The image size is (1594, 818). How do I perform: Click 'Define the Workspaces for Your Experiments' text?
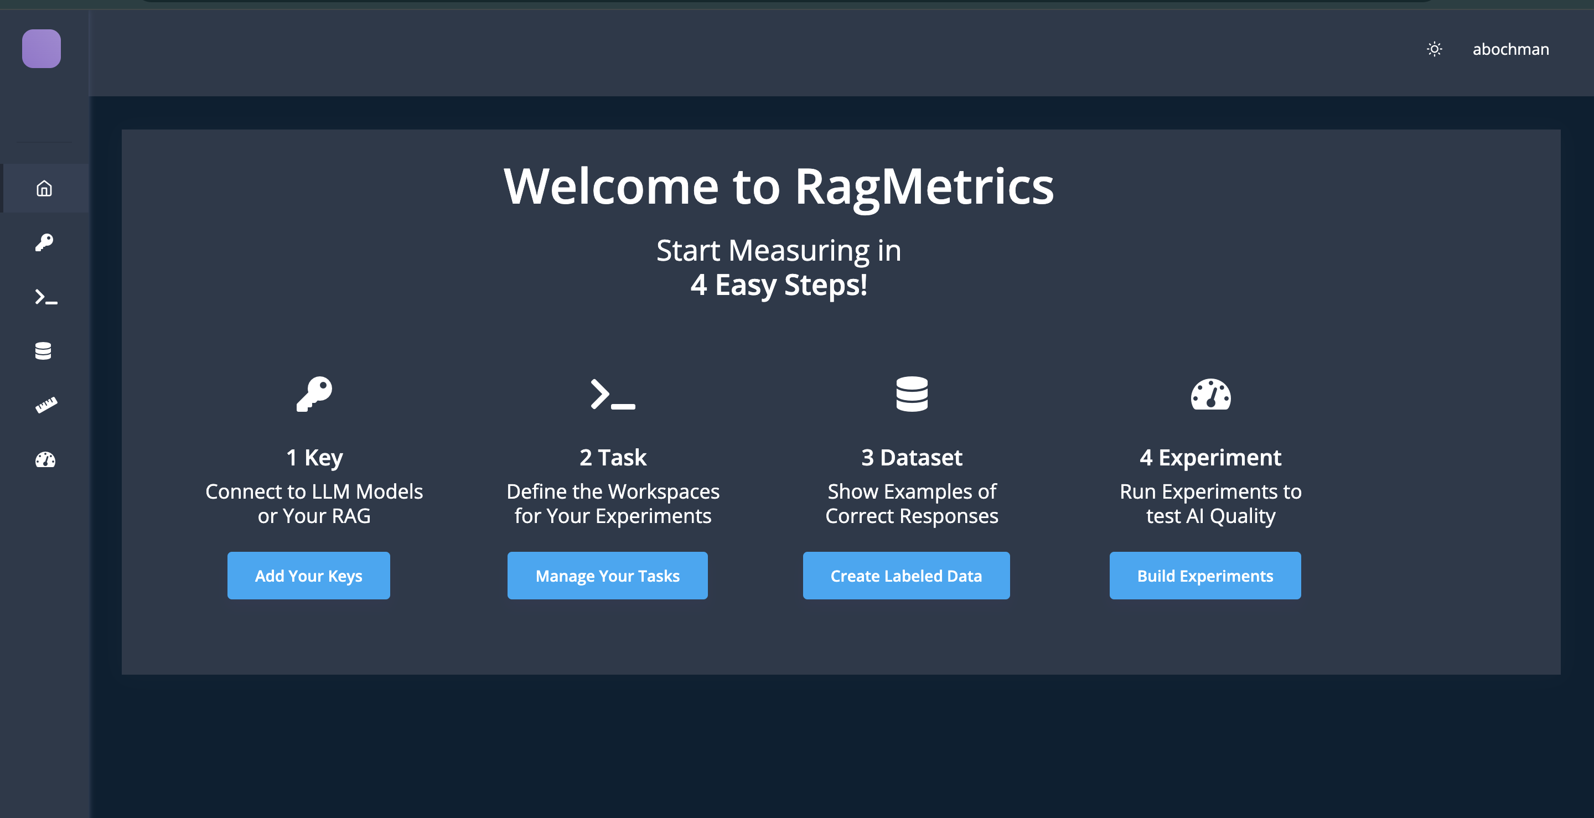(613, 504)
